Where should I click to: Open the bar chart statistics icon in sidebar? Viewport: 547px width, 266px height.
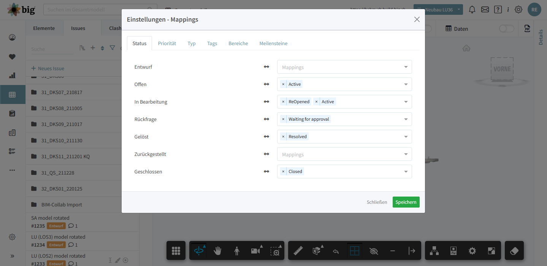coord(12,75)
